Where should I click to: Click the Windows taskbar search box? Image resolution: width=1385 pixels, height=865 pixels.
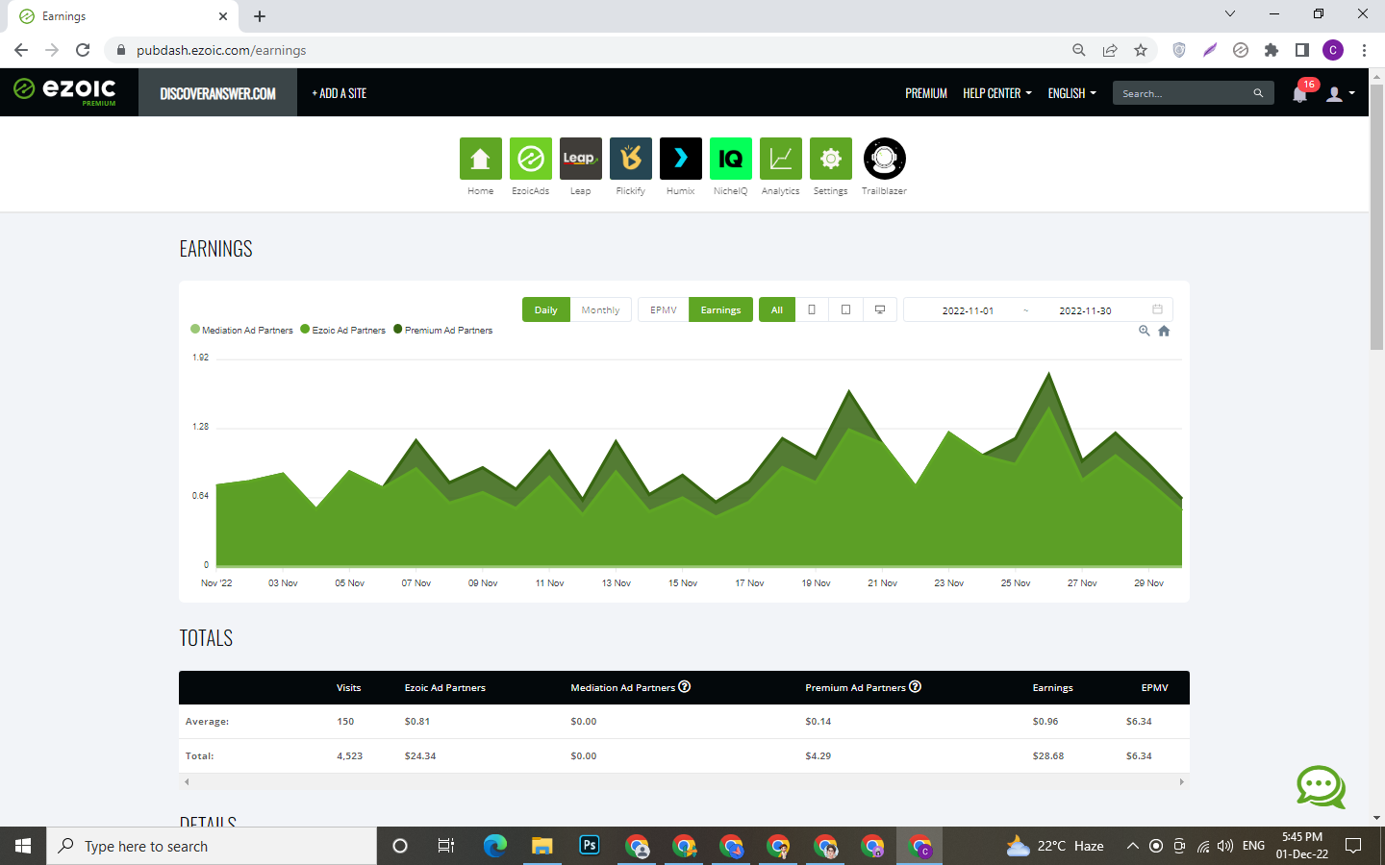click(212, 846)
